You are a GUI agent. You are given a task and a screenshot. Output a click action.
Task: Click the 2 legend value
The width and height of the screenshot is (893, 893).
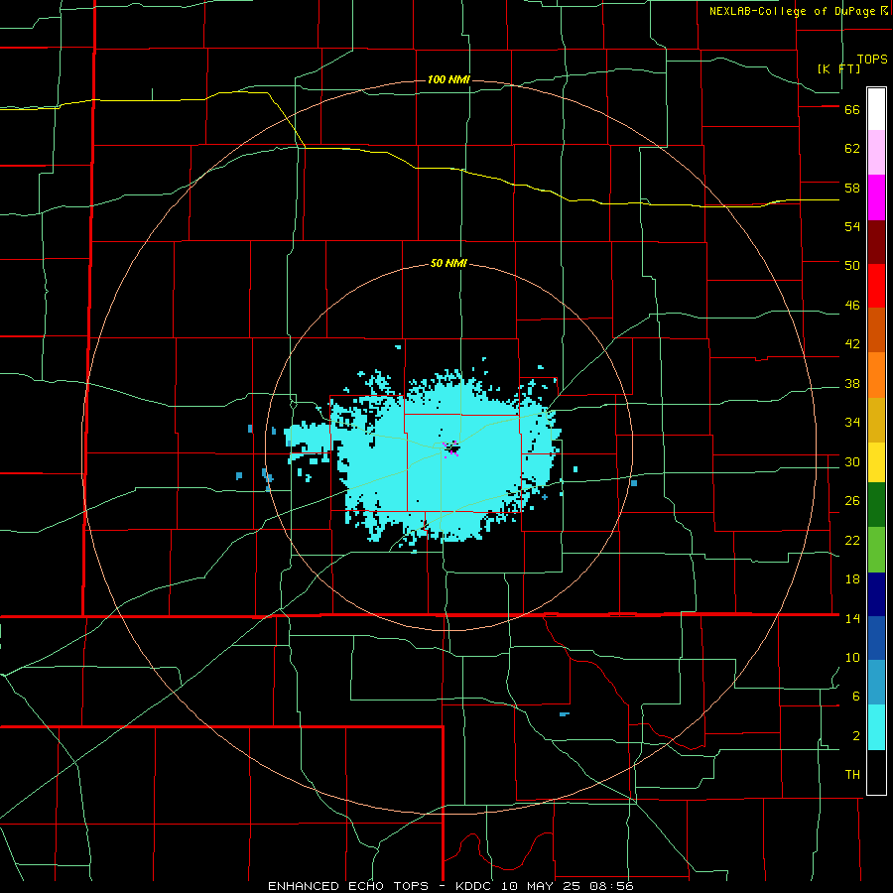[856, 736]
